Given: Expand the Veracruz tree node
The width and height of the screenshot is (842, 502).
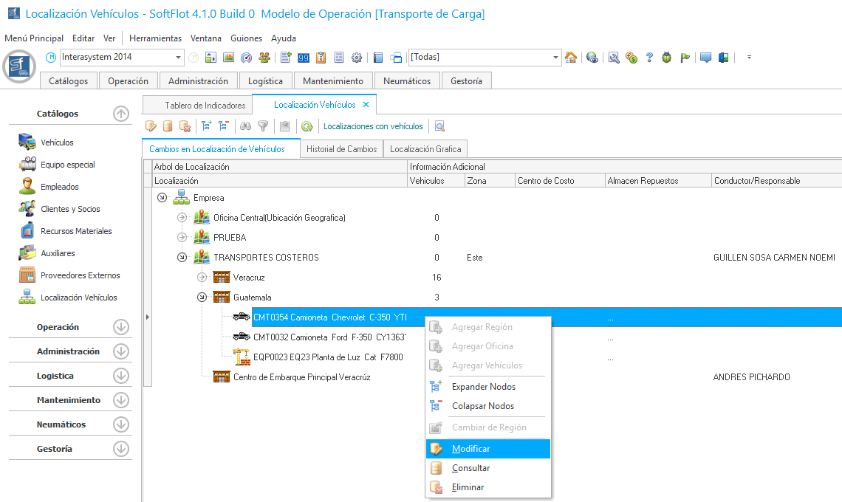Looking at the screenshot, I should tap(202, 278).
